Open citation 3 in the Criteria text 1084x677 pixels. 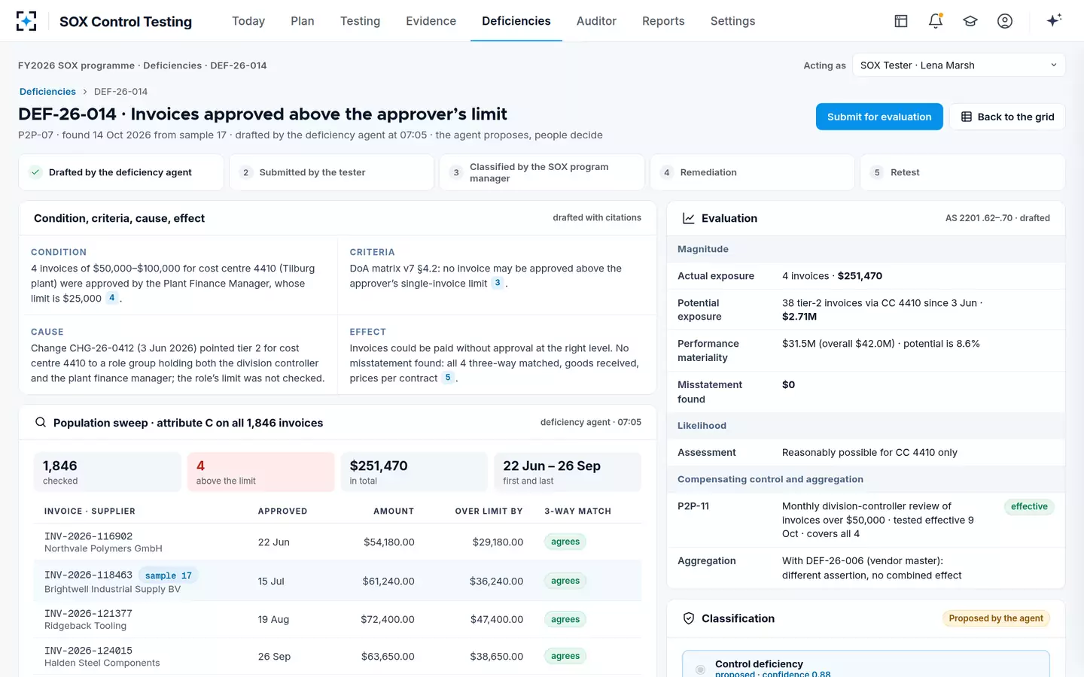click(498, 283)
